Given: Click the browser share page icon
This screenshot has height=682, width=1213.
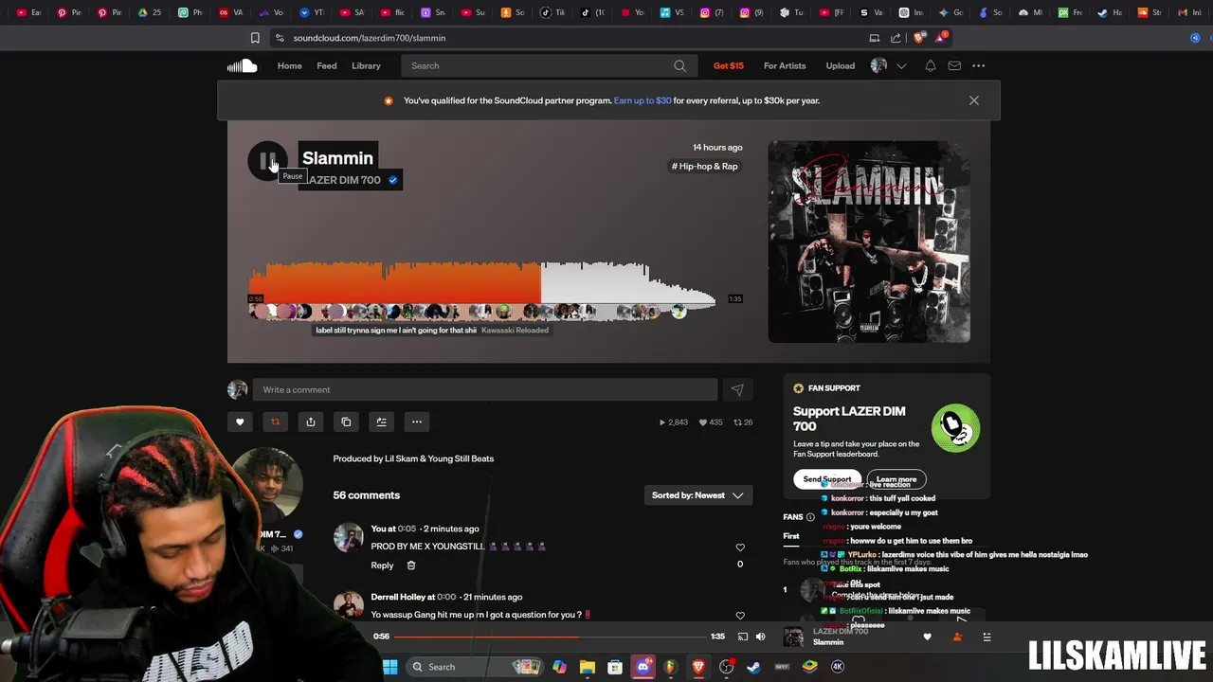Looking at the screenshot, I should [x=896, y=38].
